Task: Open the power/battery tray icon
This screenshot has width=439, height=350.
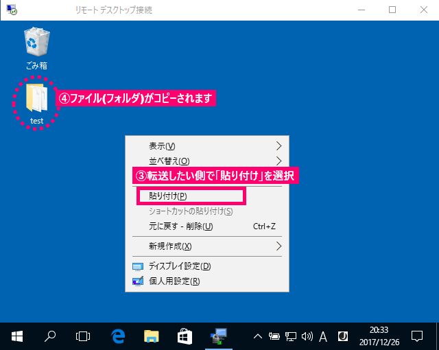Action: (x=274, y=336)
